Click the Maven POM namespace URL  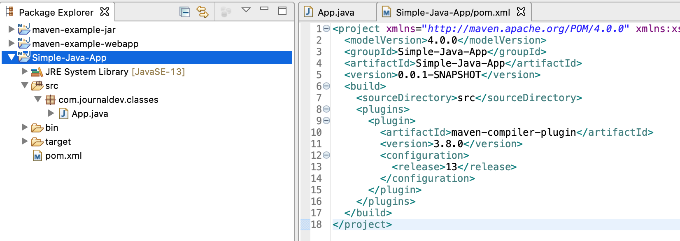(x=526, y=29)
